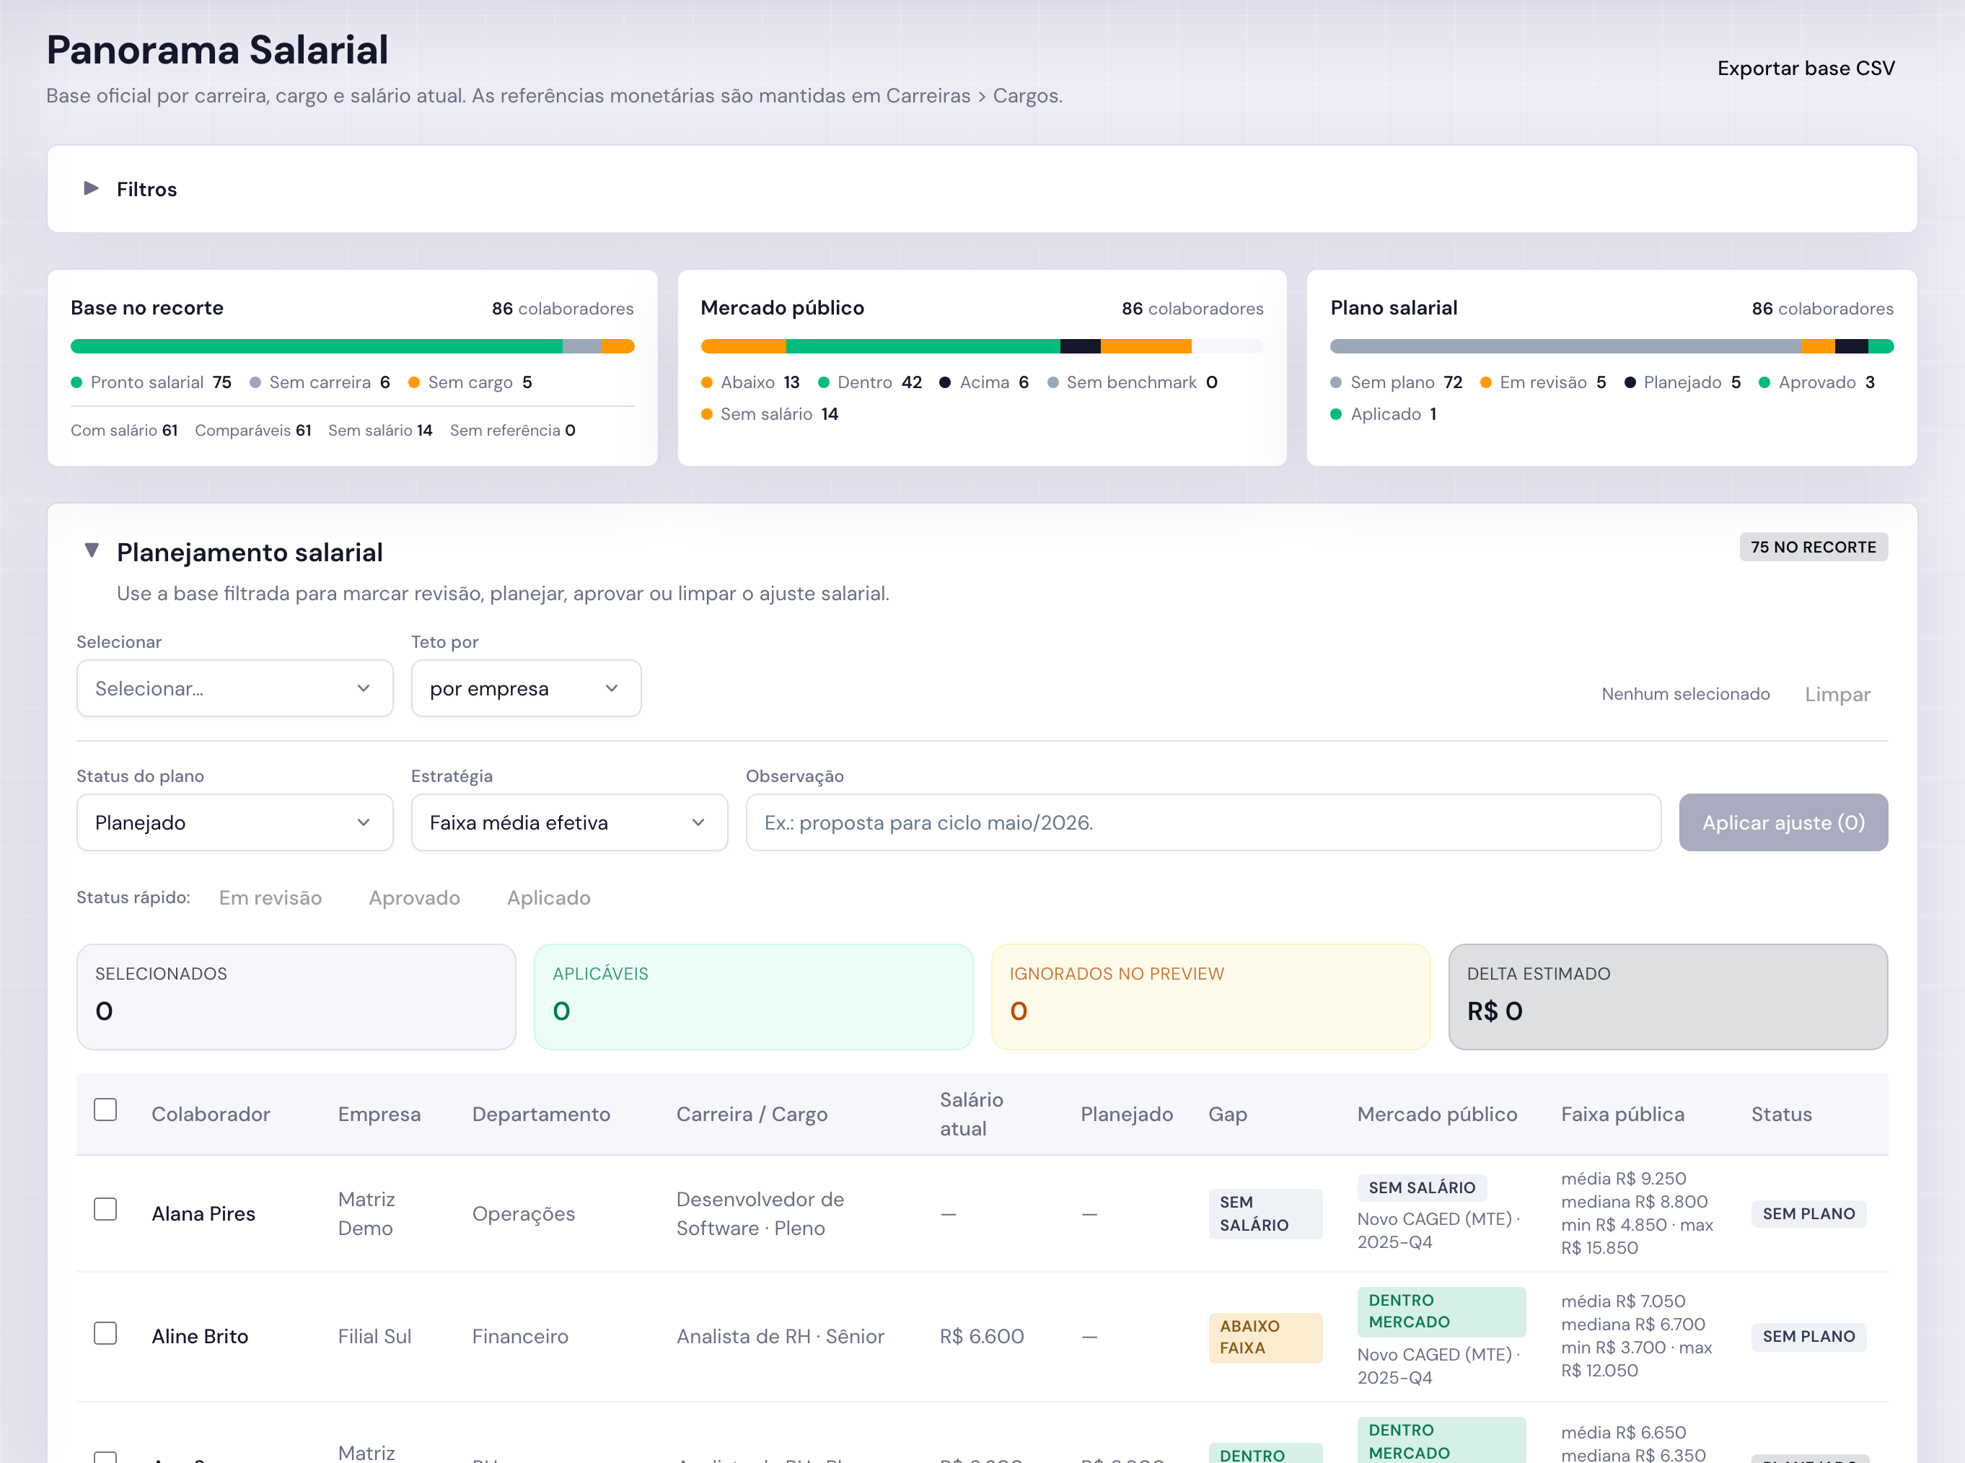Click the ABAIXO FAIXA badge for Aline Brito
The width and height of the screenshot is (1965, 1463).
[1265, 1337]
